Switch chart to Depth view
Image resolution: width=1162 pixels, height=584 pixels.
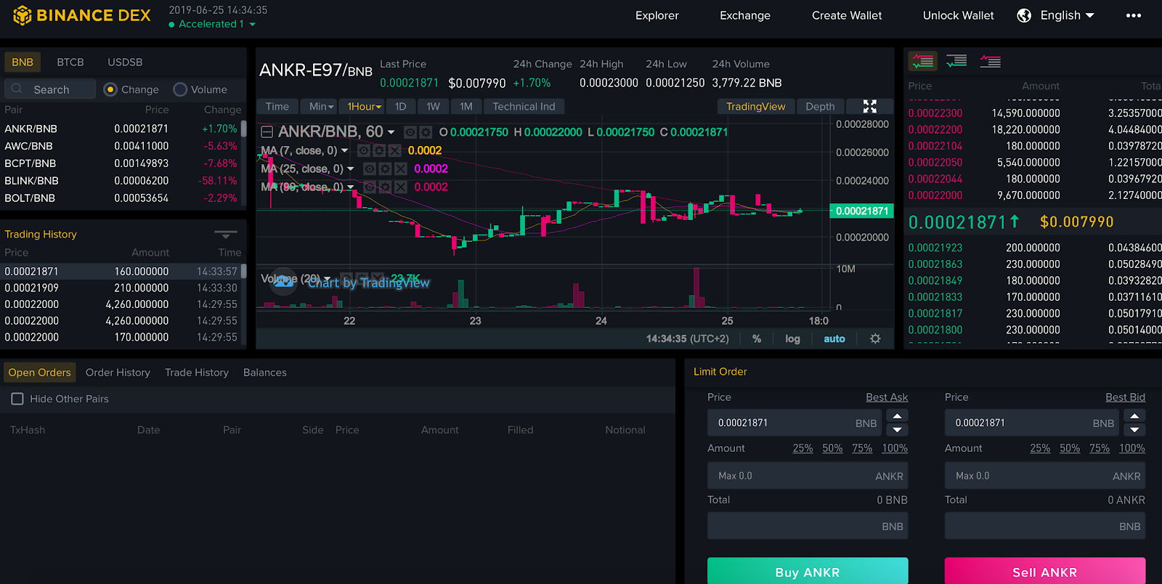pos(820,107)
